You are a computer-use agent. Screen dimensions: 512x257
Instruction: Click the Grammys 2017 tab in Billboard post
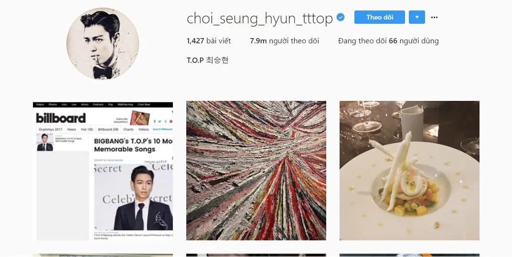(50, 129)
